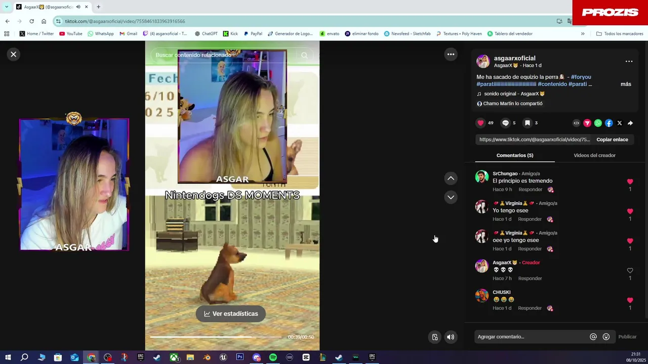
Task: Insert a mention with the @ icon
Action: 593,337
